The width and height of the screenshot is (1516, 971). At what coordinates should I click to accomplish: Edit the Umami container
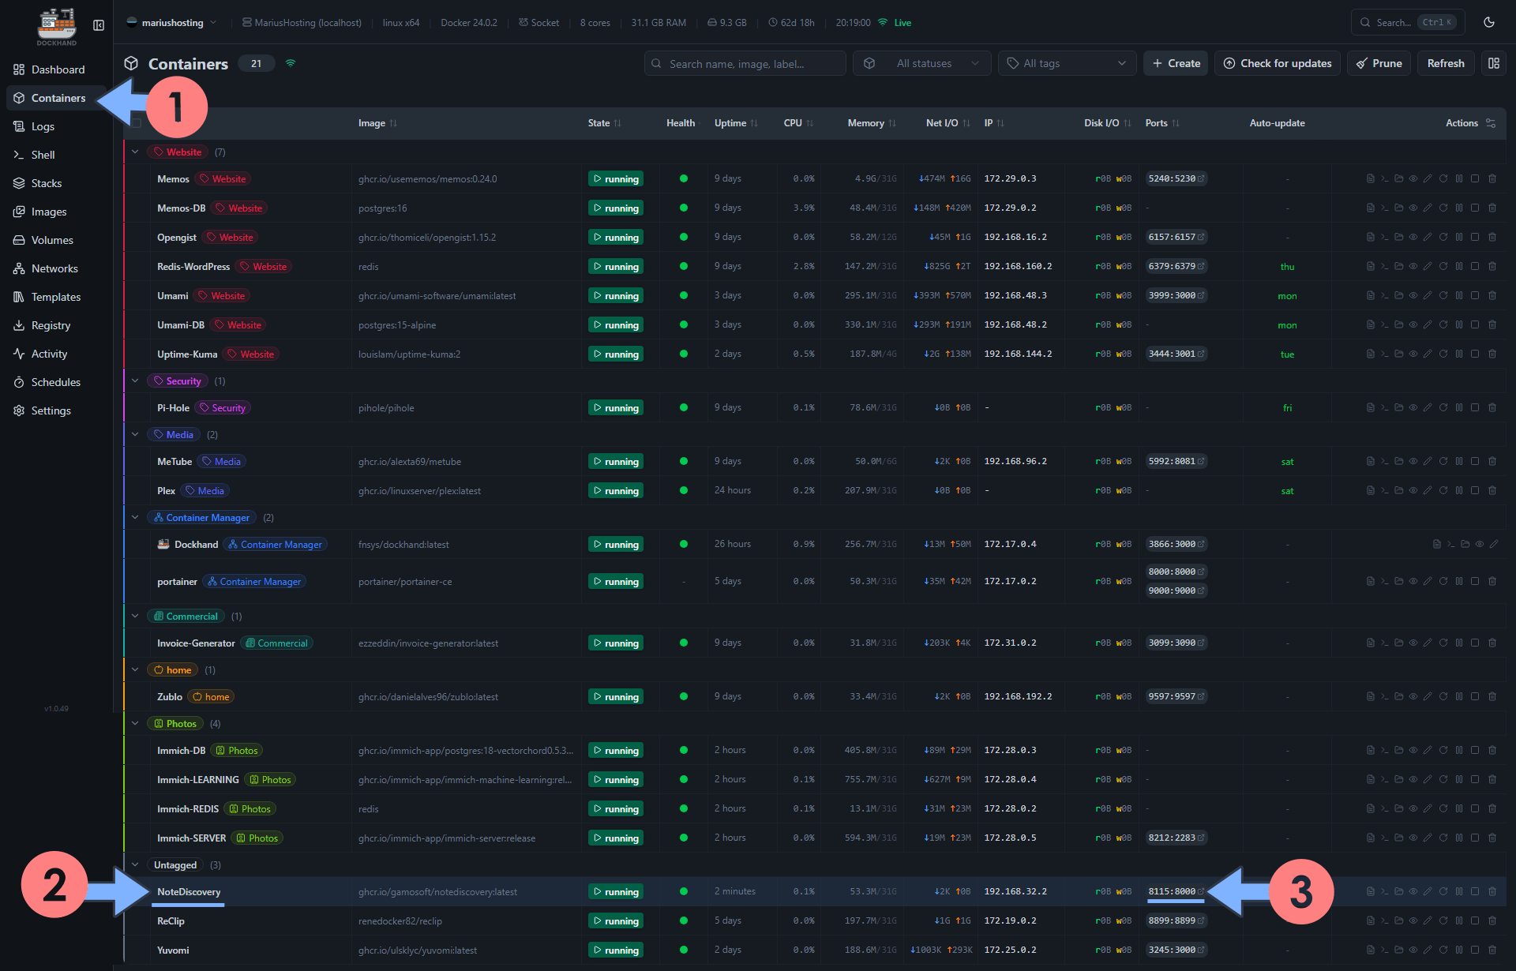[x=1428, y=295]
